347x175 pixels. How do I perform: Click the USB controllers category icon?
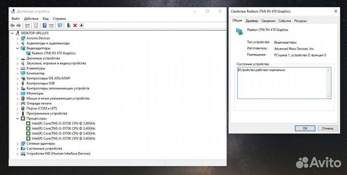[x=23, y=84]
